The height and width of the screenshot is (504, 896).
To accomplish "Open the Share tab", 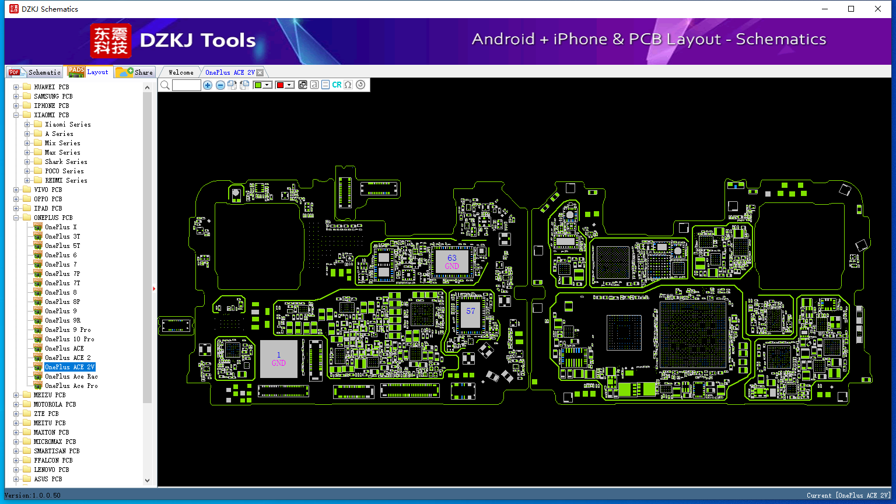I will coord(134,72).
